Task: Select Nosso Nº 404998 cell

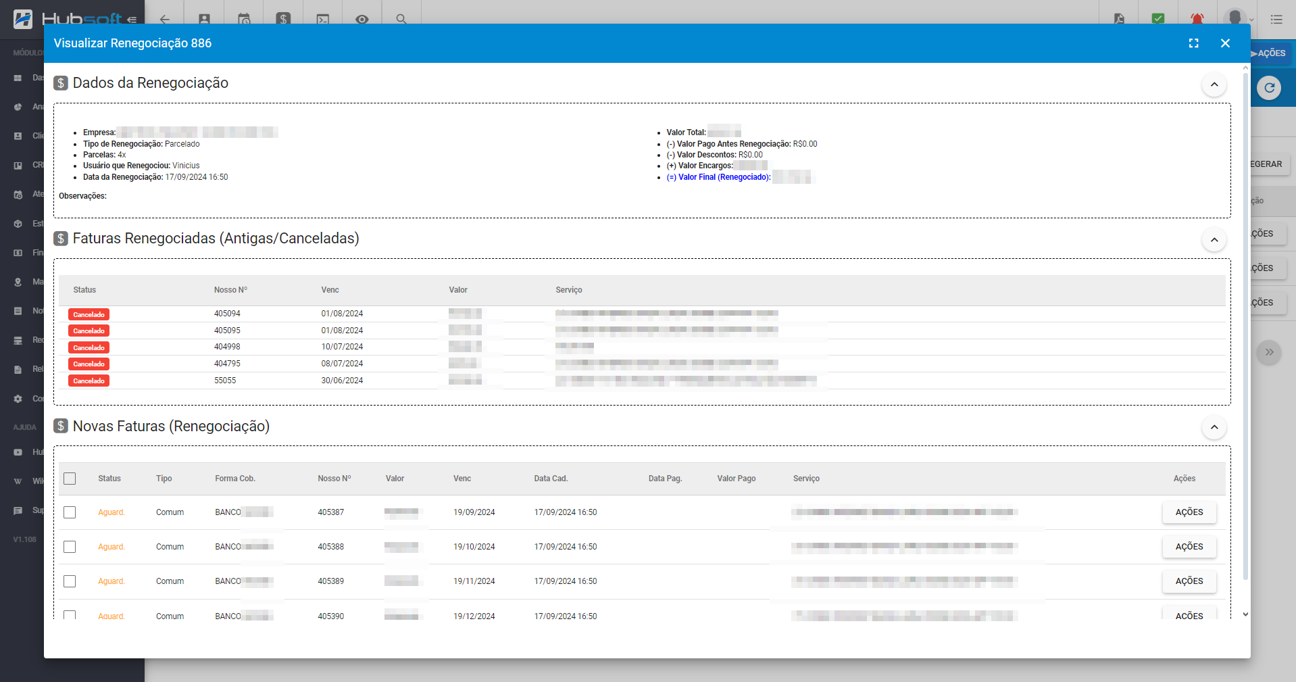Action: [227, 347]
